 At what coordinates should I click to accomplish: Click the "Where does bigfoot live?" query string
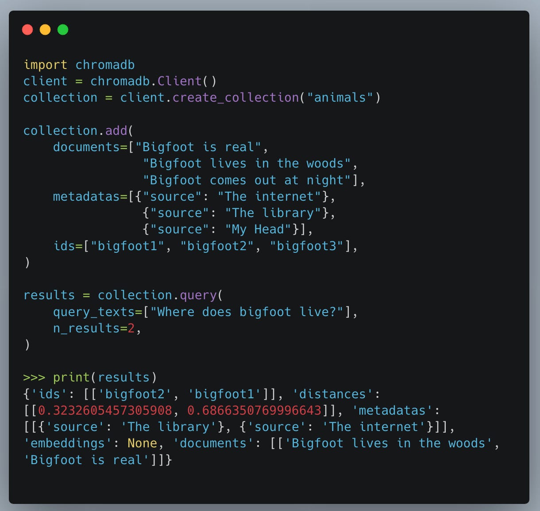pos(247,312)
